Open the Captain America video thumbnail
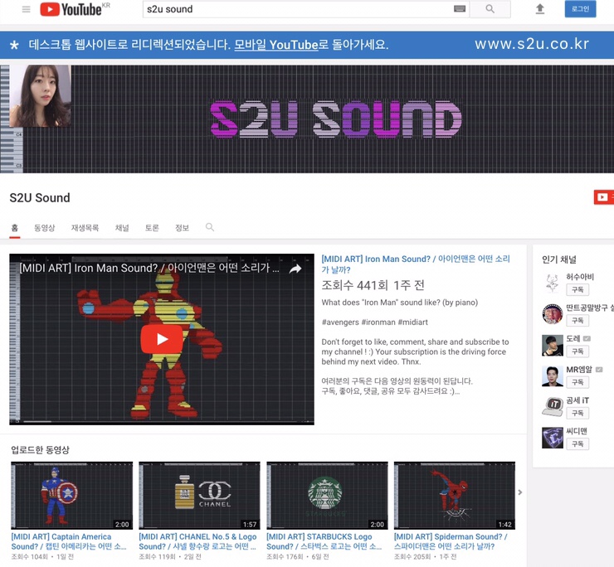 click(x=71, y=496)
